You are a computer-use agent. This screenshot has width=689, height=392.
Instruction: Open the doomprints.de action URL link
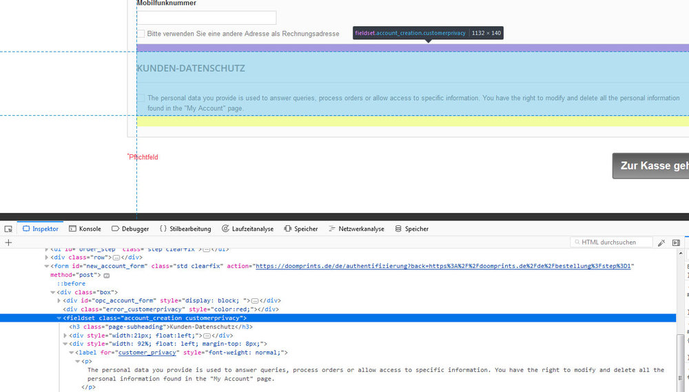pyautogui.click(x=443, y=267)
